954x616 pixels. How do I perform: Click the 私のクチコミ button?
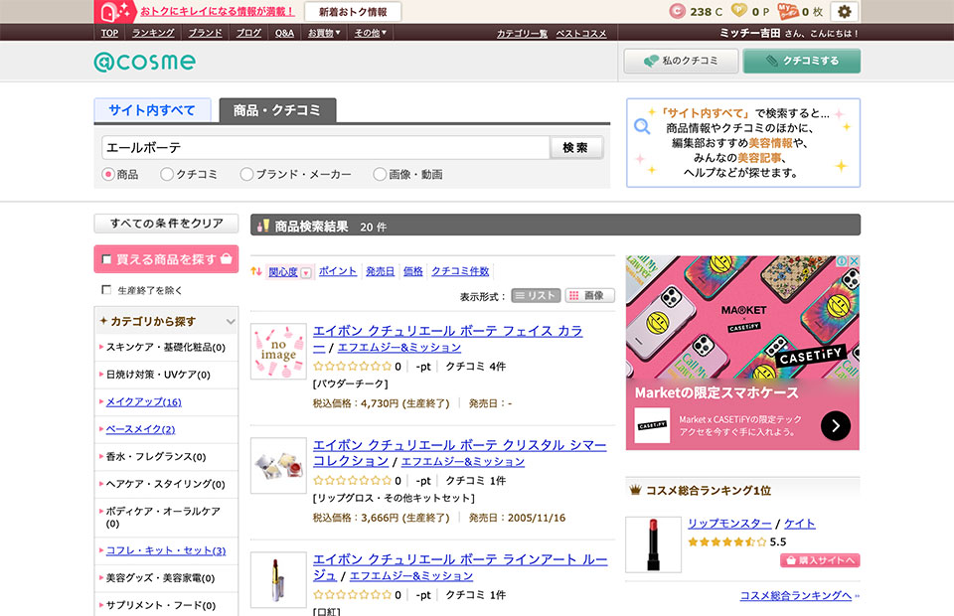click(681, 61)
